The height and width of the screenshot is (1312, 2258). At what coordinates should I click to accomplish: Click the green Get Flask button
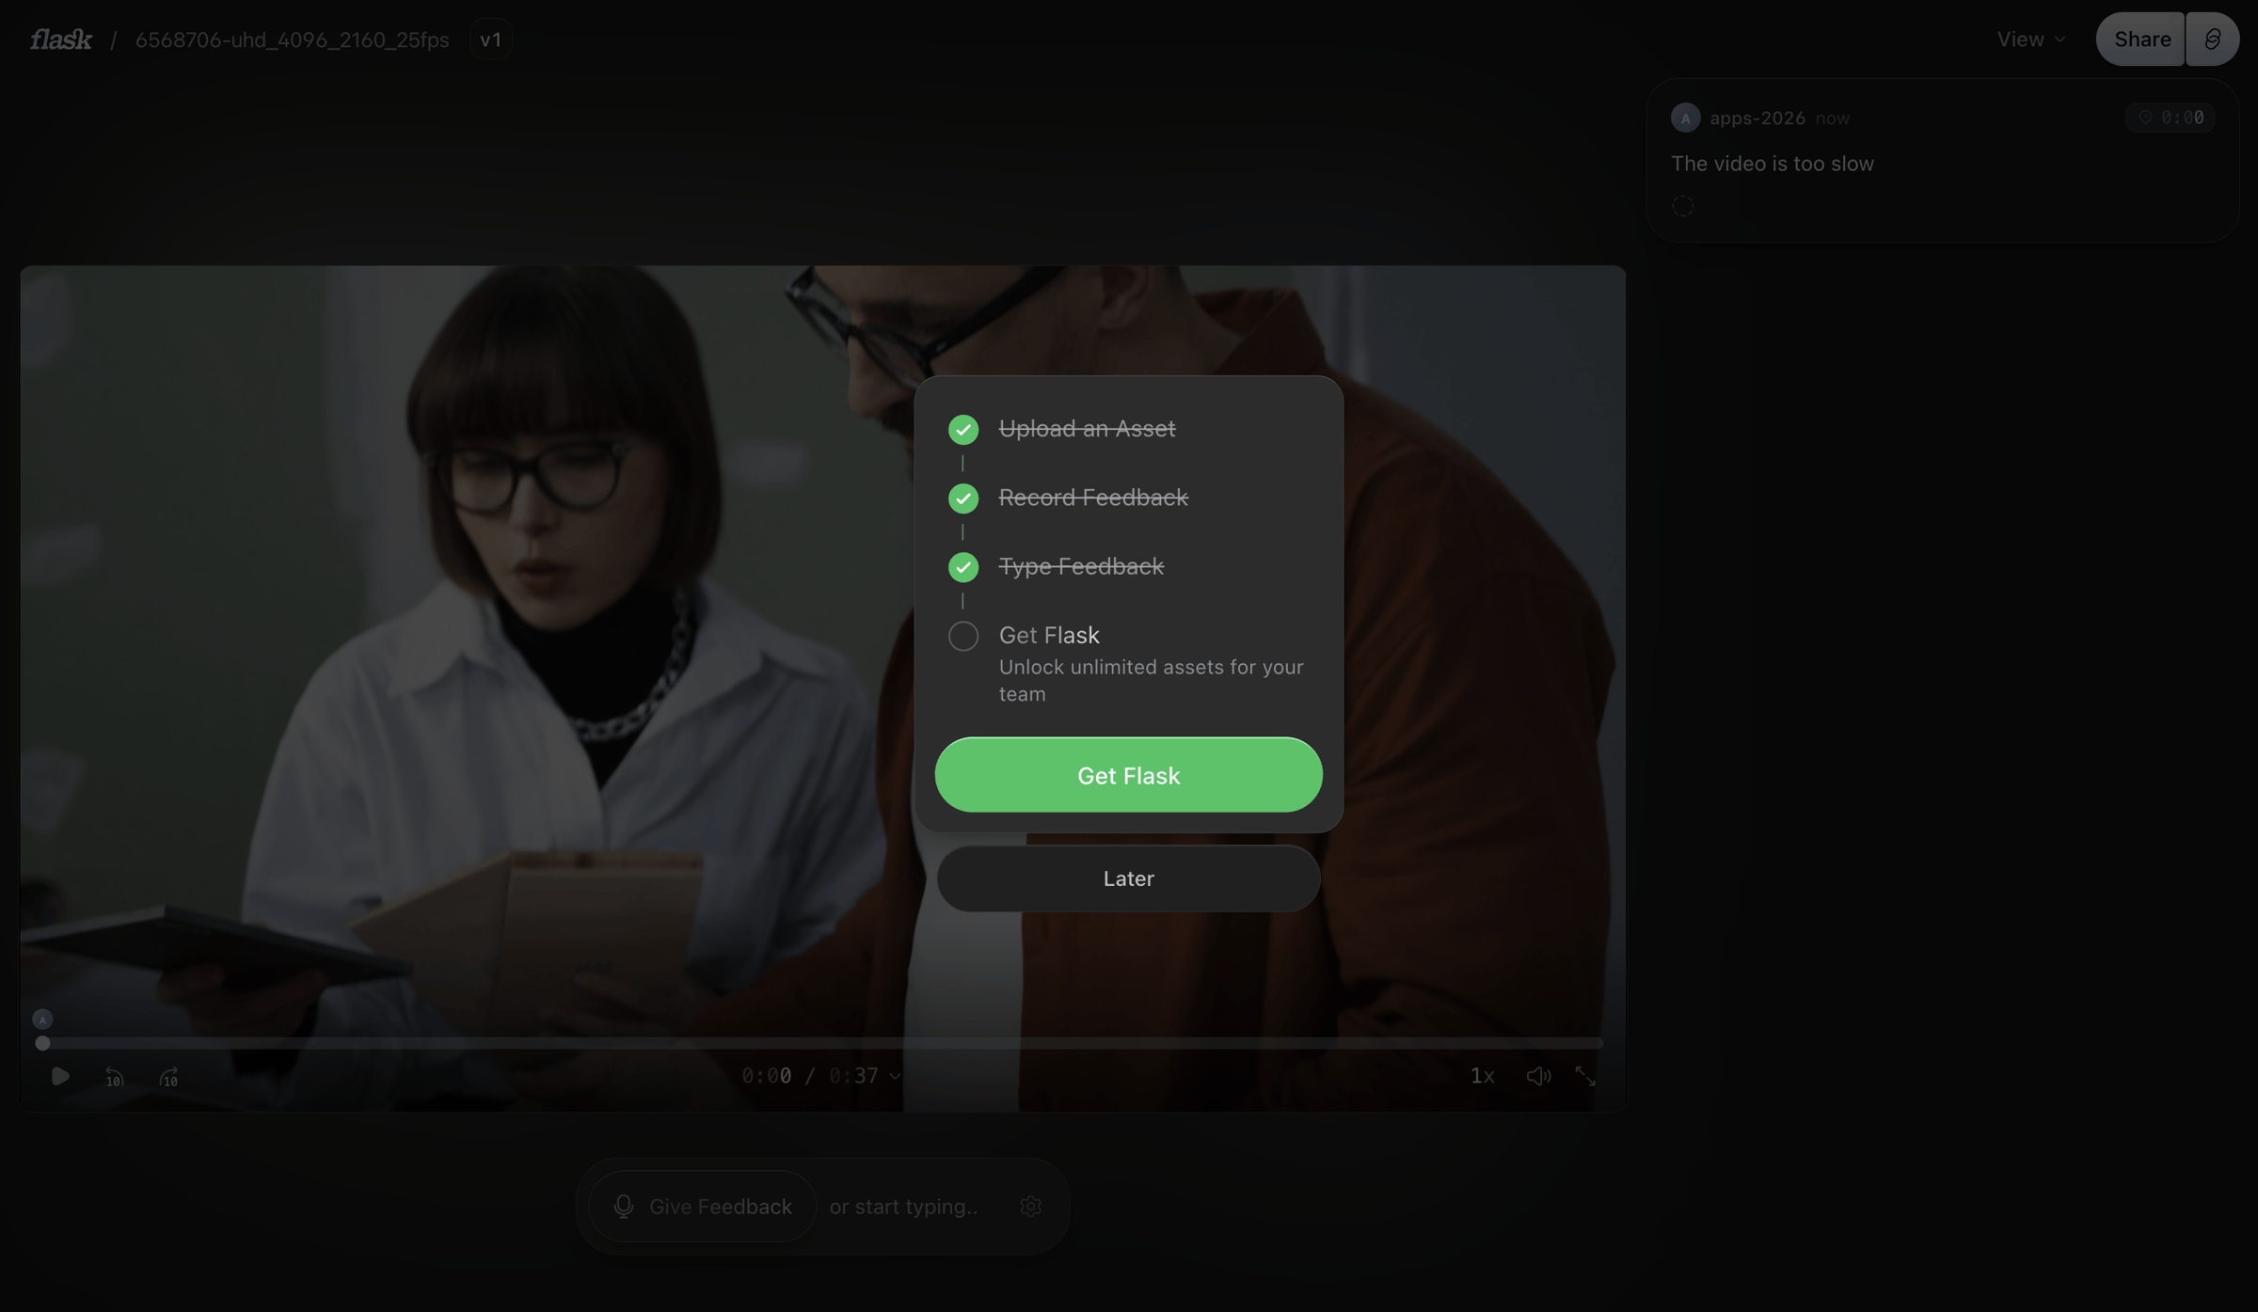coord(1128,775)
